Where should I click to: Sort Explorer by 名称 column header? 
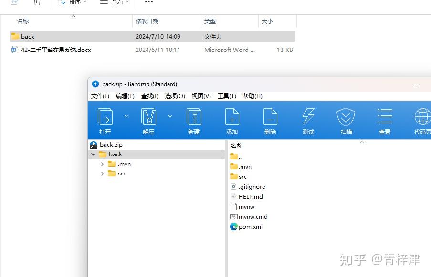(23, 21)
